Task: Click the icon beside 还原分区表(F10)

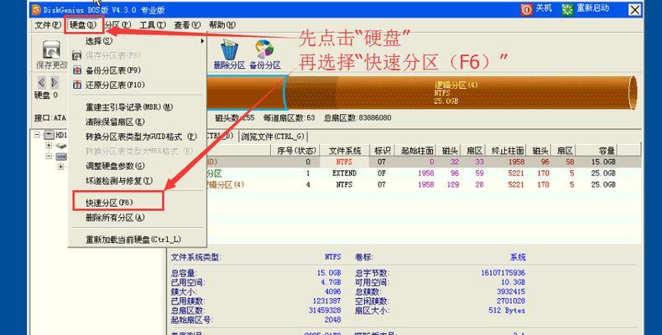Action: [x=77, y=85]
